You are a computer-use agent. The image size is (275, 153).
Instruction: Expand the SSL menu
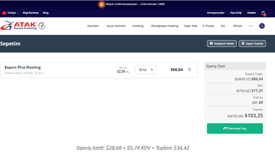point(224,26)
